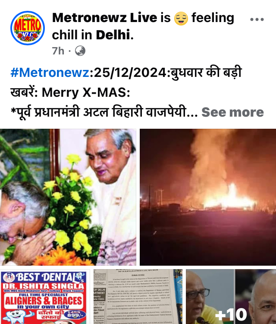Open the public notice document photo
Viewport: 276px width, 324px height.
(x=138, y=297)
